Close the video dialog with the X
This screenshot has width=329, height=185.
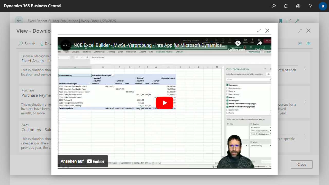pyautogui.click(x=267, y=31)
